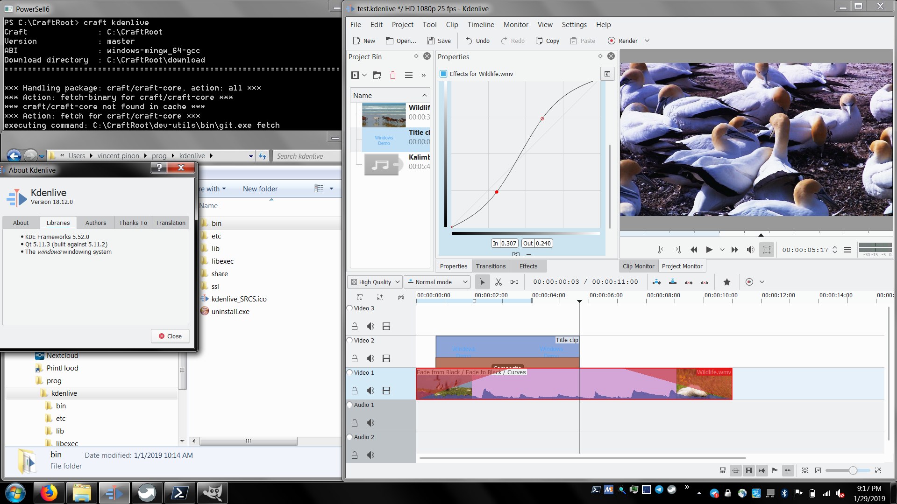Click the red delete clip trash icon
Image resolution: width=897 pixels, height=504 pixels.
pyautogui.click(x=393, y=75)
